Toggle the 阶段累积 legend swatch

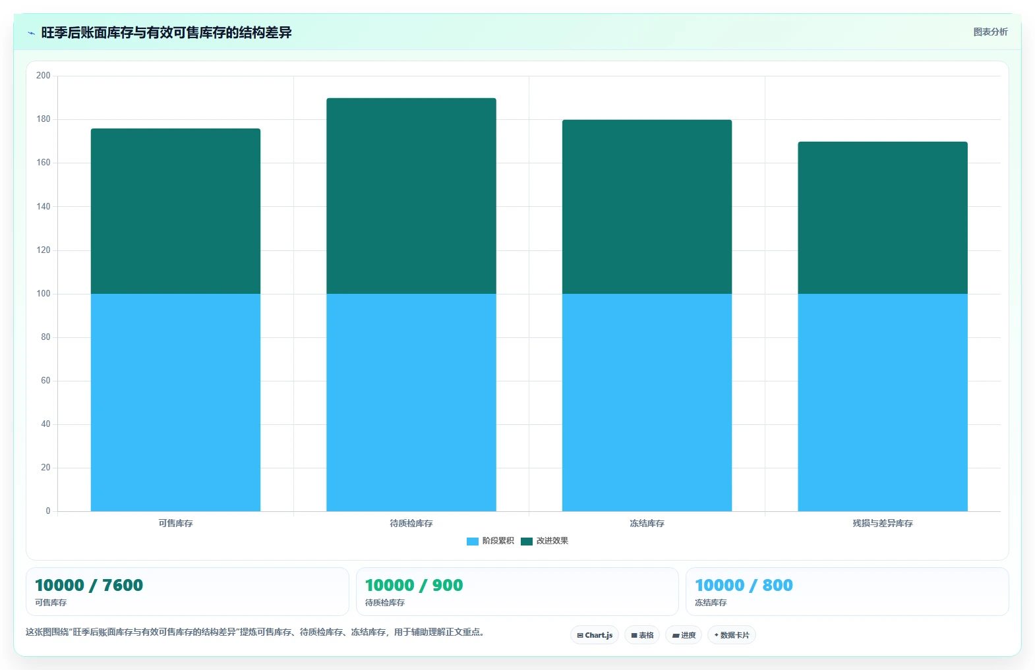coord(472,541)
